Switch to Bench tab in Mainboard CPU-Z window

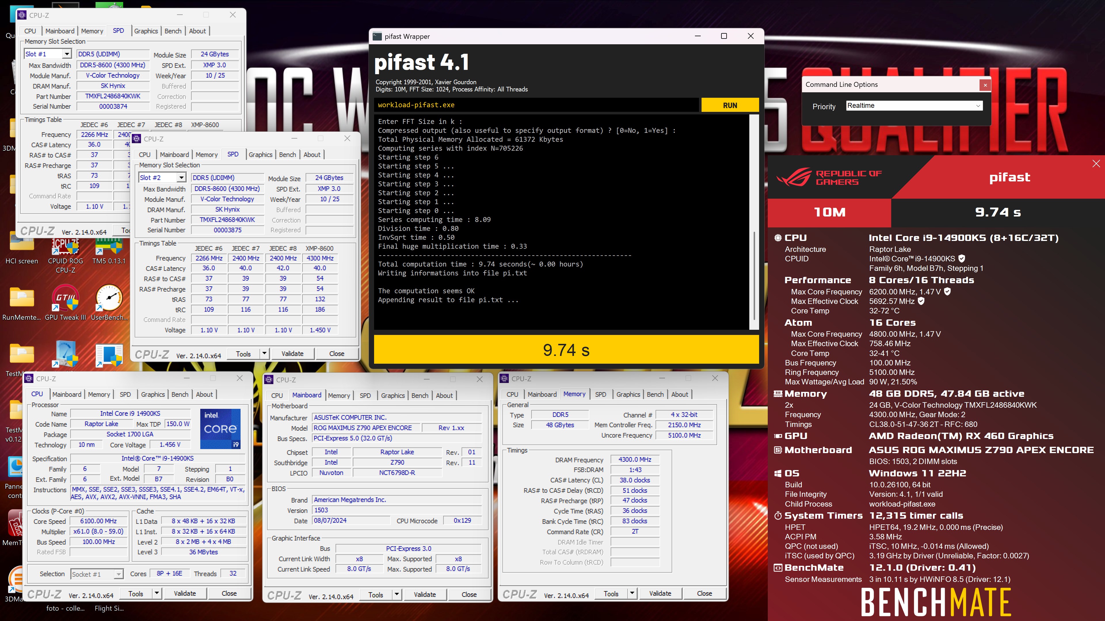420,396
